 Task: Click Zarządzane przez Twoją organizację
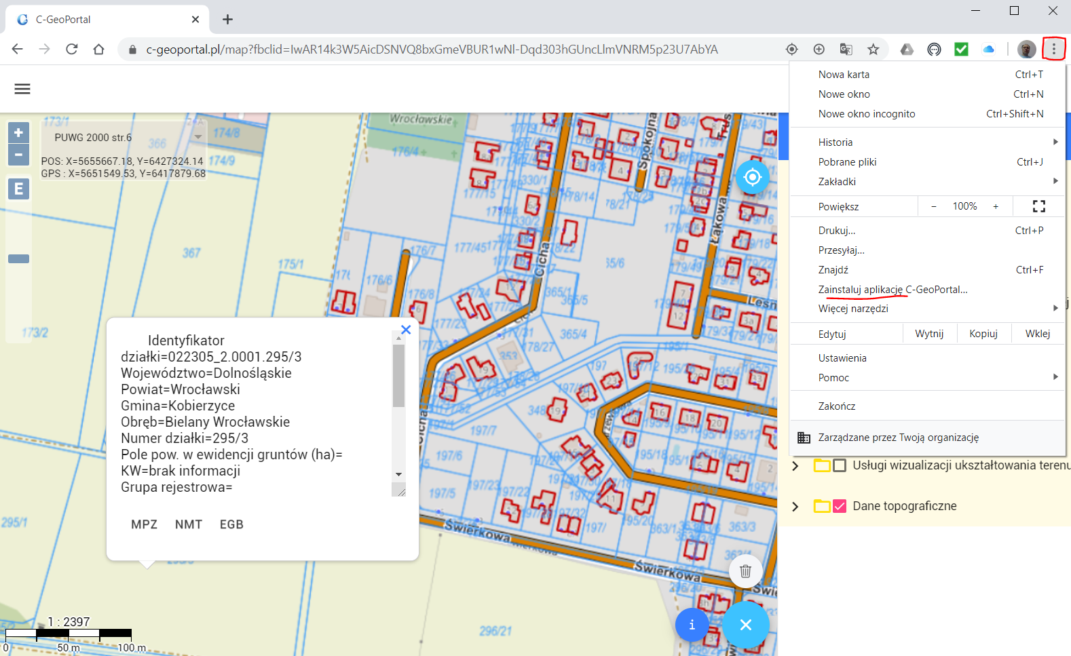tap(928, 438)
